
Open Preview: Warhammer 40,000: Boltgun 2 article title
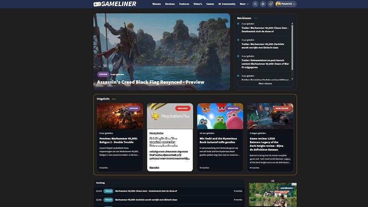(118, 140)
